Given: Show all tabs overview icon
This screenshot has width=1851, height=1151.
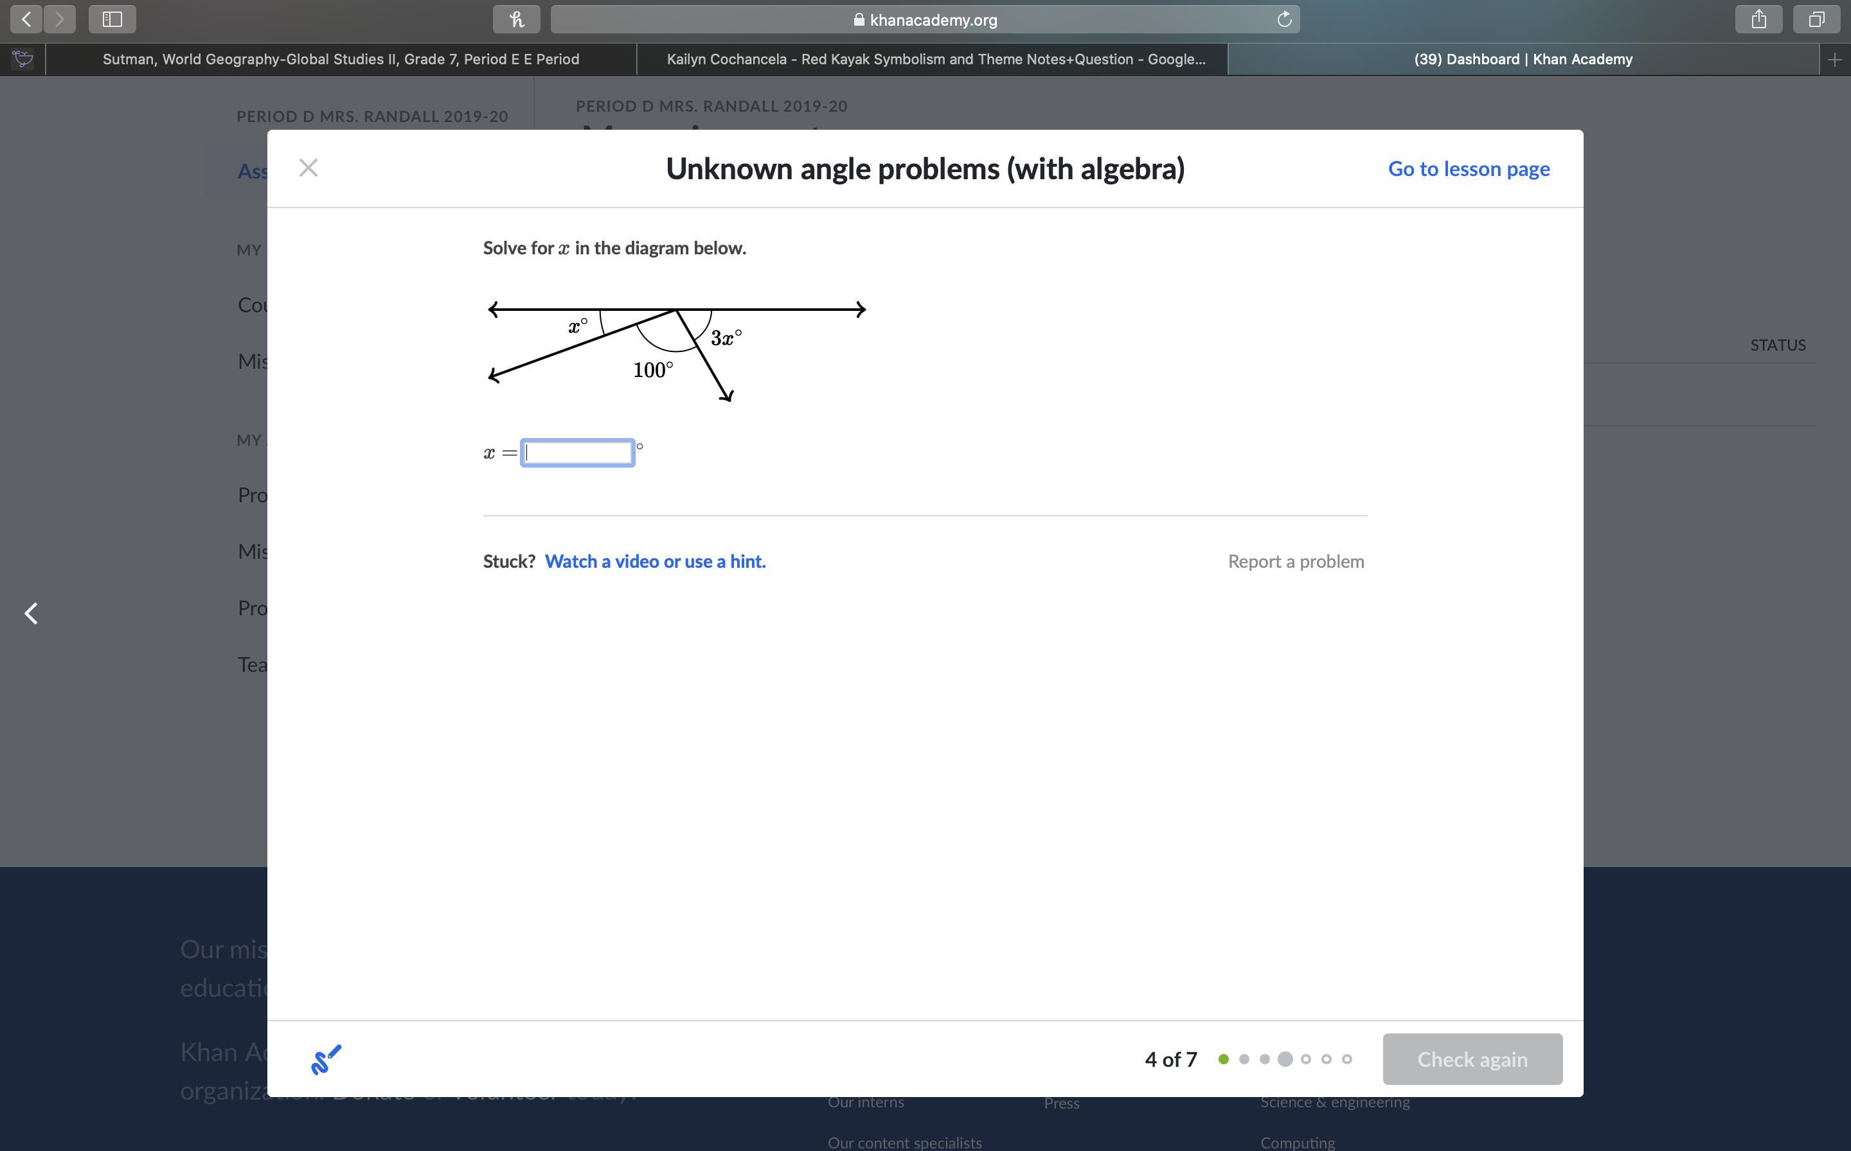Looking at the screenshot, I should pyautogui.click(x=1817, y=19).
